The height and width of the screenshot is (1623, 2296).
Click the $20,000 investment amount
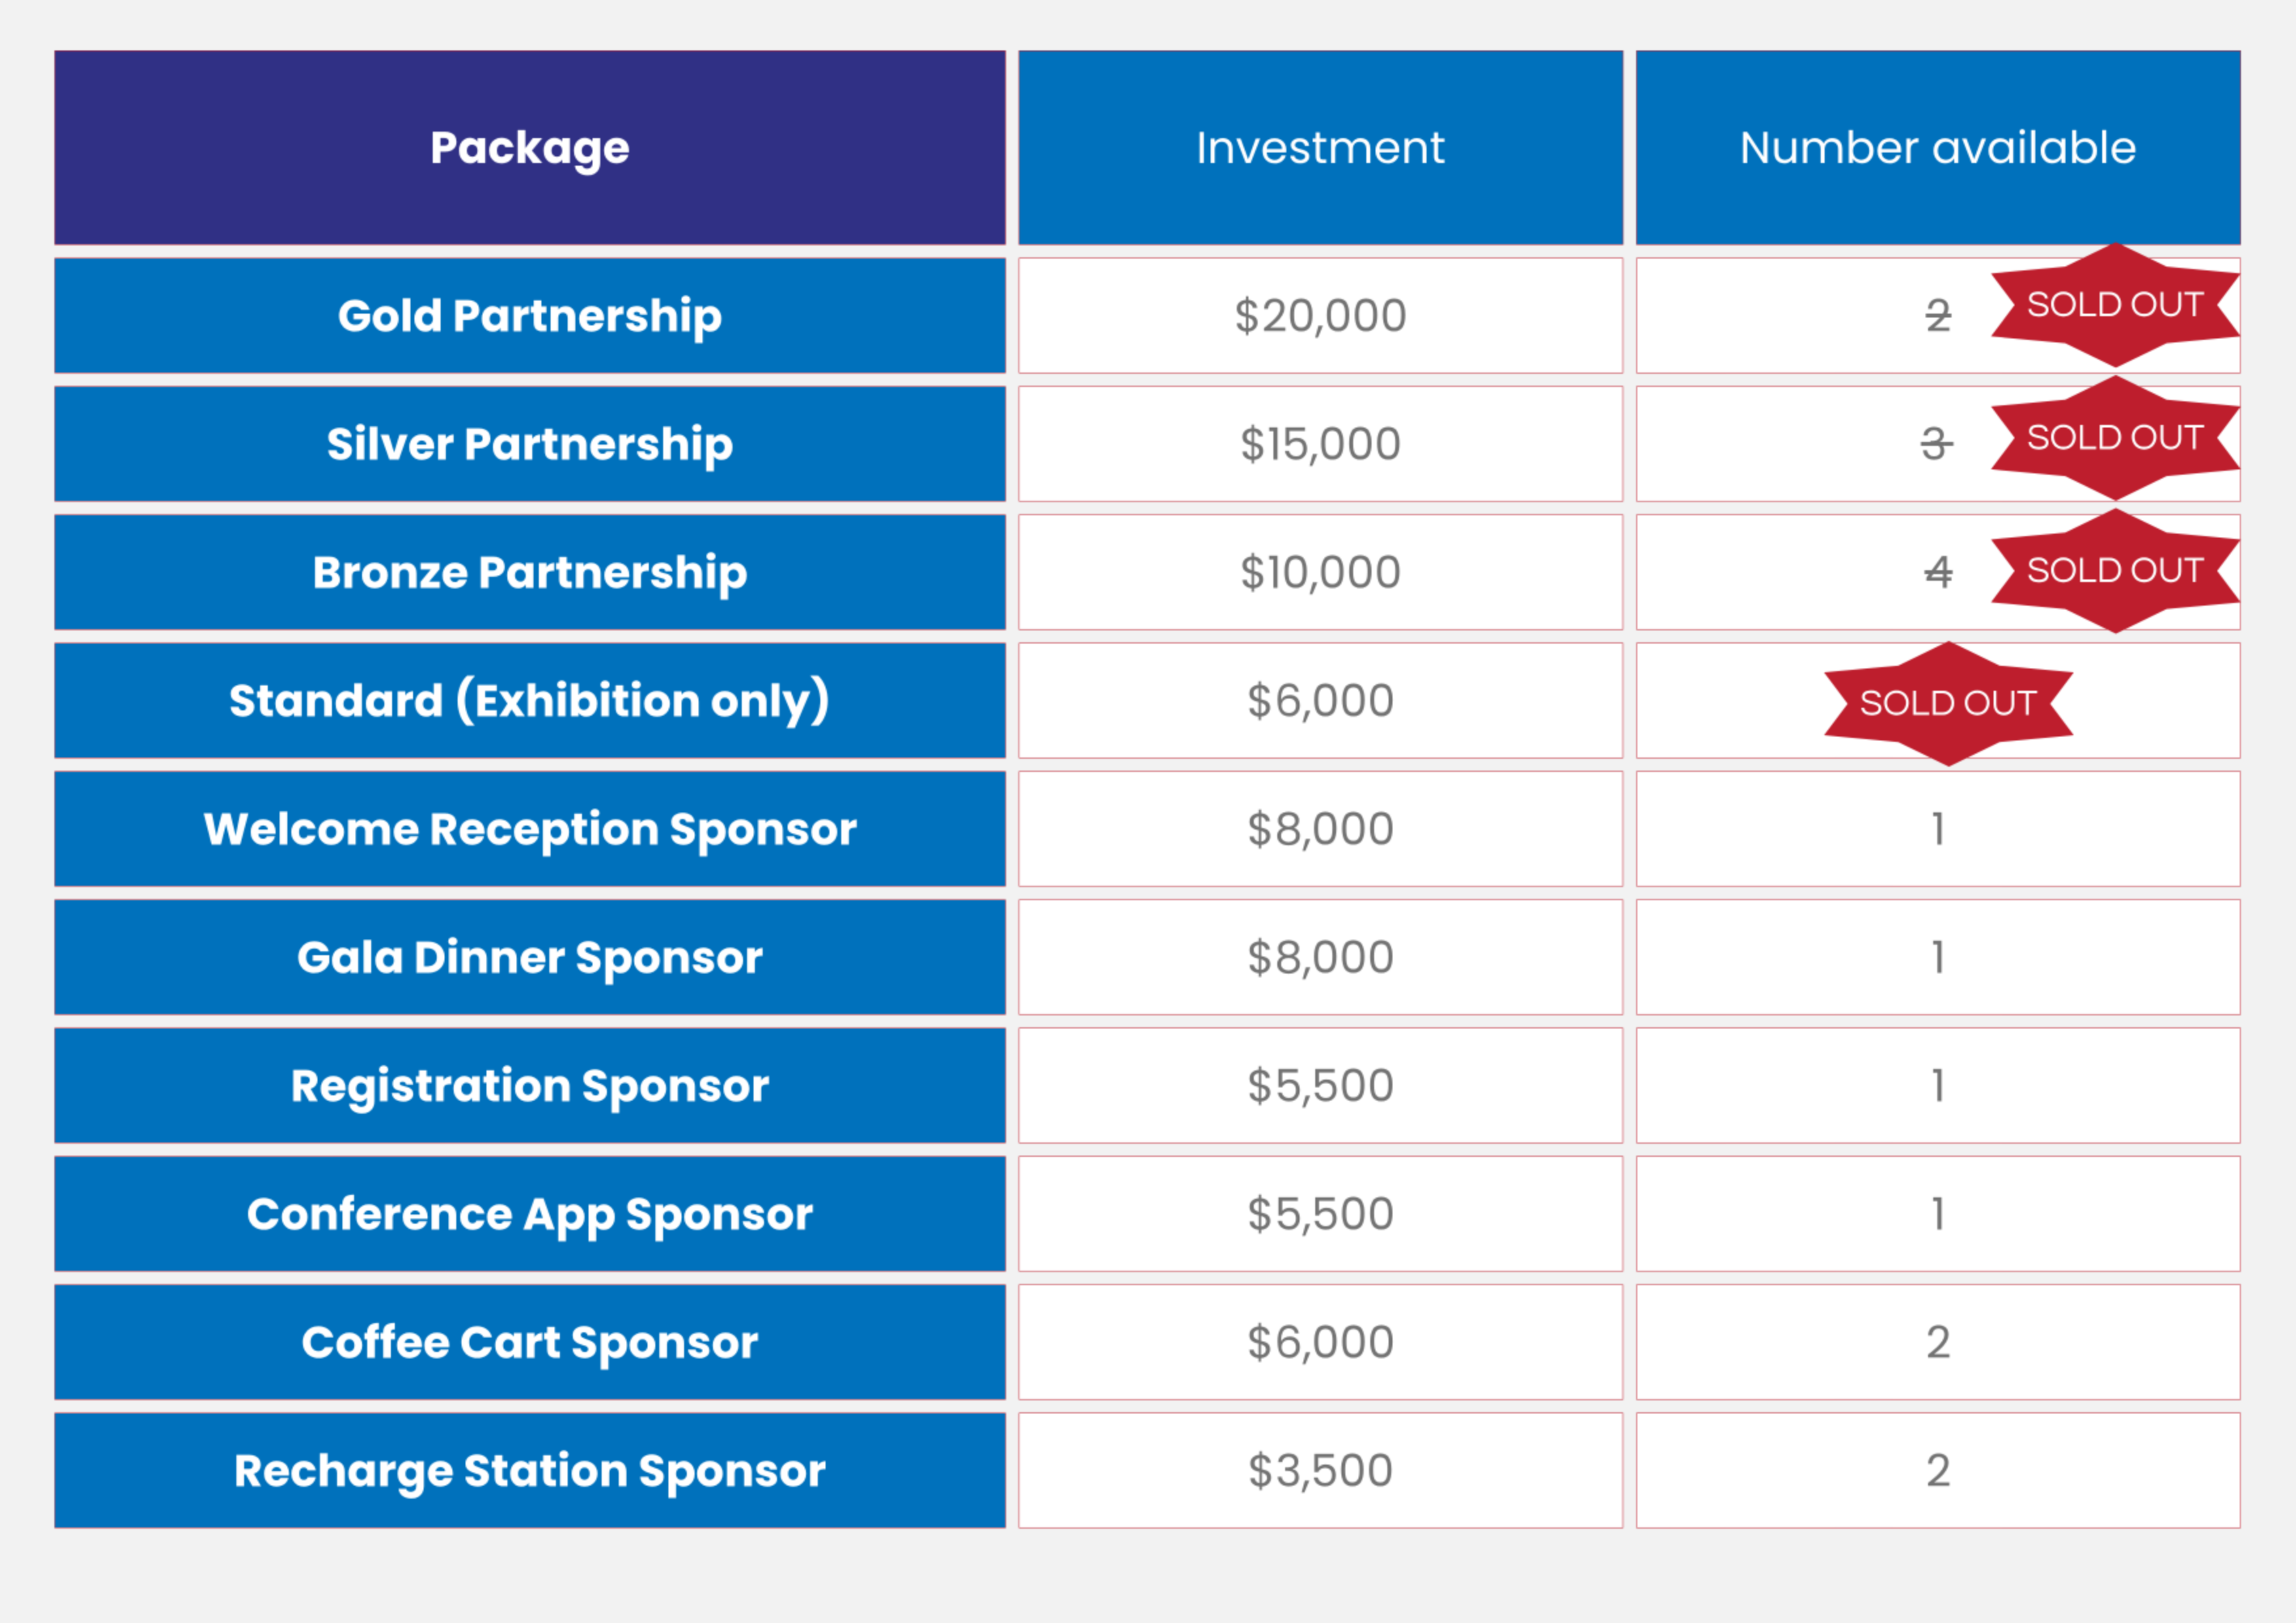tap(1320, 316)
